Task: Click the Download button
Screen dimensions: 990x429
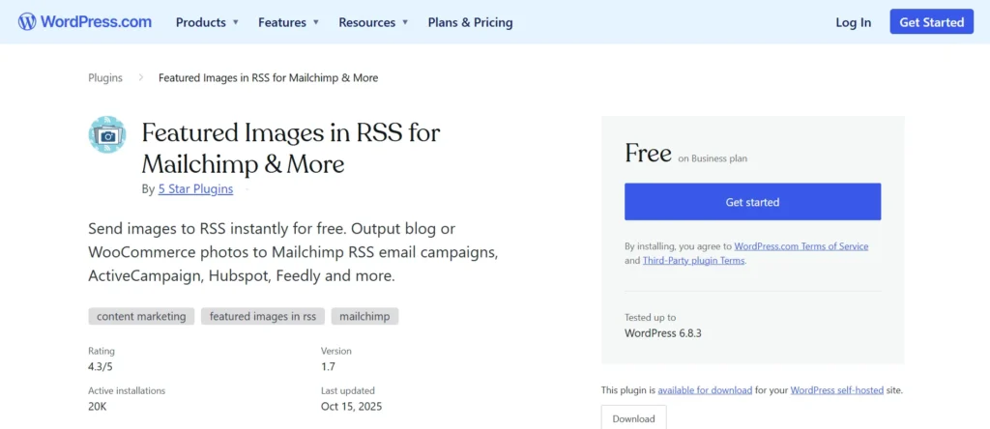Action: [x=633, y=418]
